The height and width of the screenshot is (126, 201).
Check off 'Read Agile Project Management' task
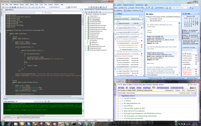coord(118,114)
